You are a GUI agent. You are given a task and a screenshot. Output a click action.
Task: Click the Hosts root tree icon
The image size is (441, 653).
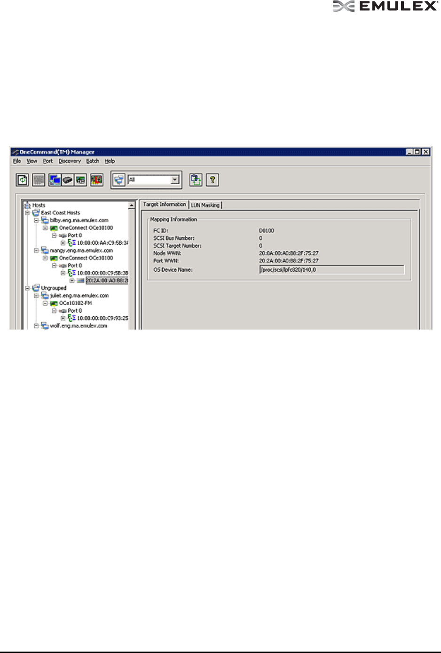coord(27,205)
